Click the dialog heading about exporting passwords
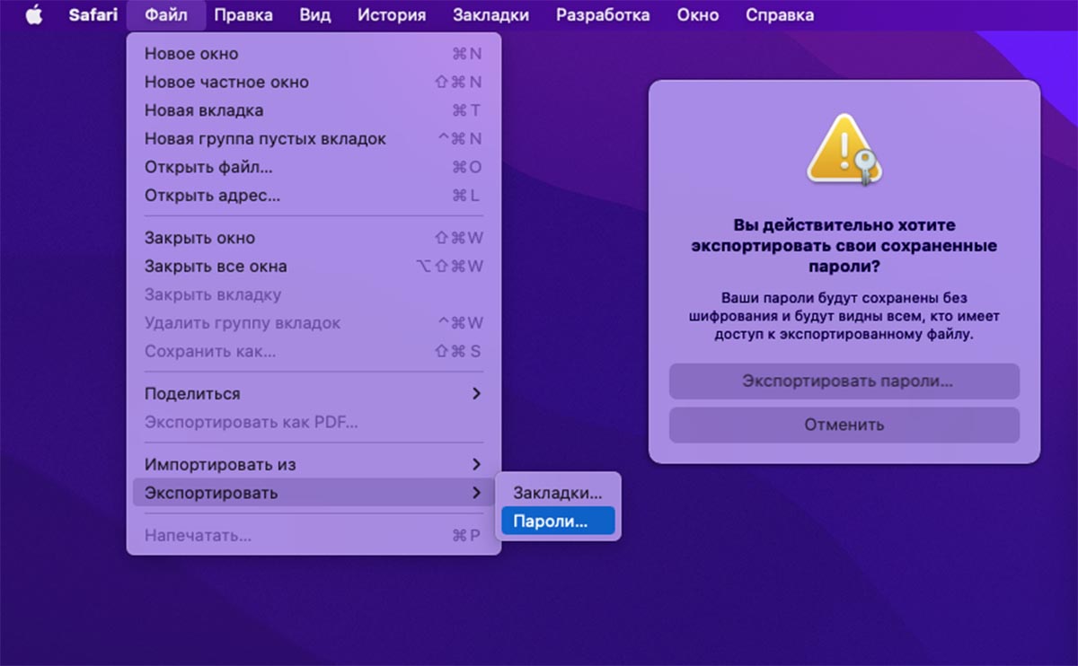Image resolution: width=1078 pixels, height=666 pixels. pos(844,246)
